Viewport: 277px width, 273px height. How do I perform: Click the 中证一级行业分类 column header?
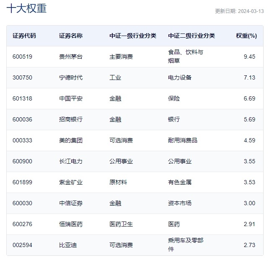(132, 36)
